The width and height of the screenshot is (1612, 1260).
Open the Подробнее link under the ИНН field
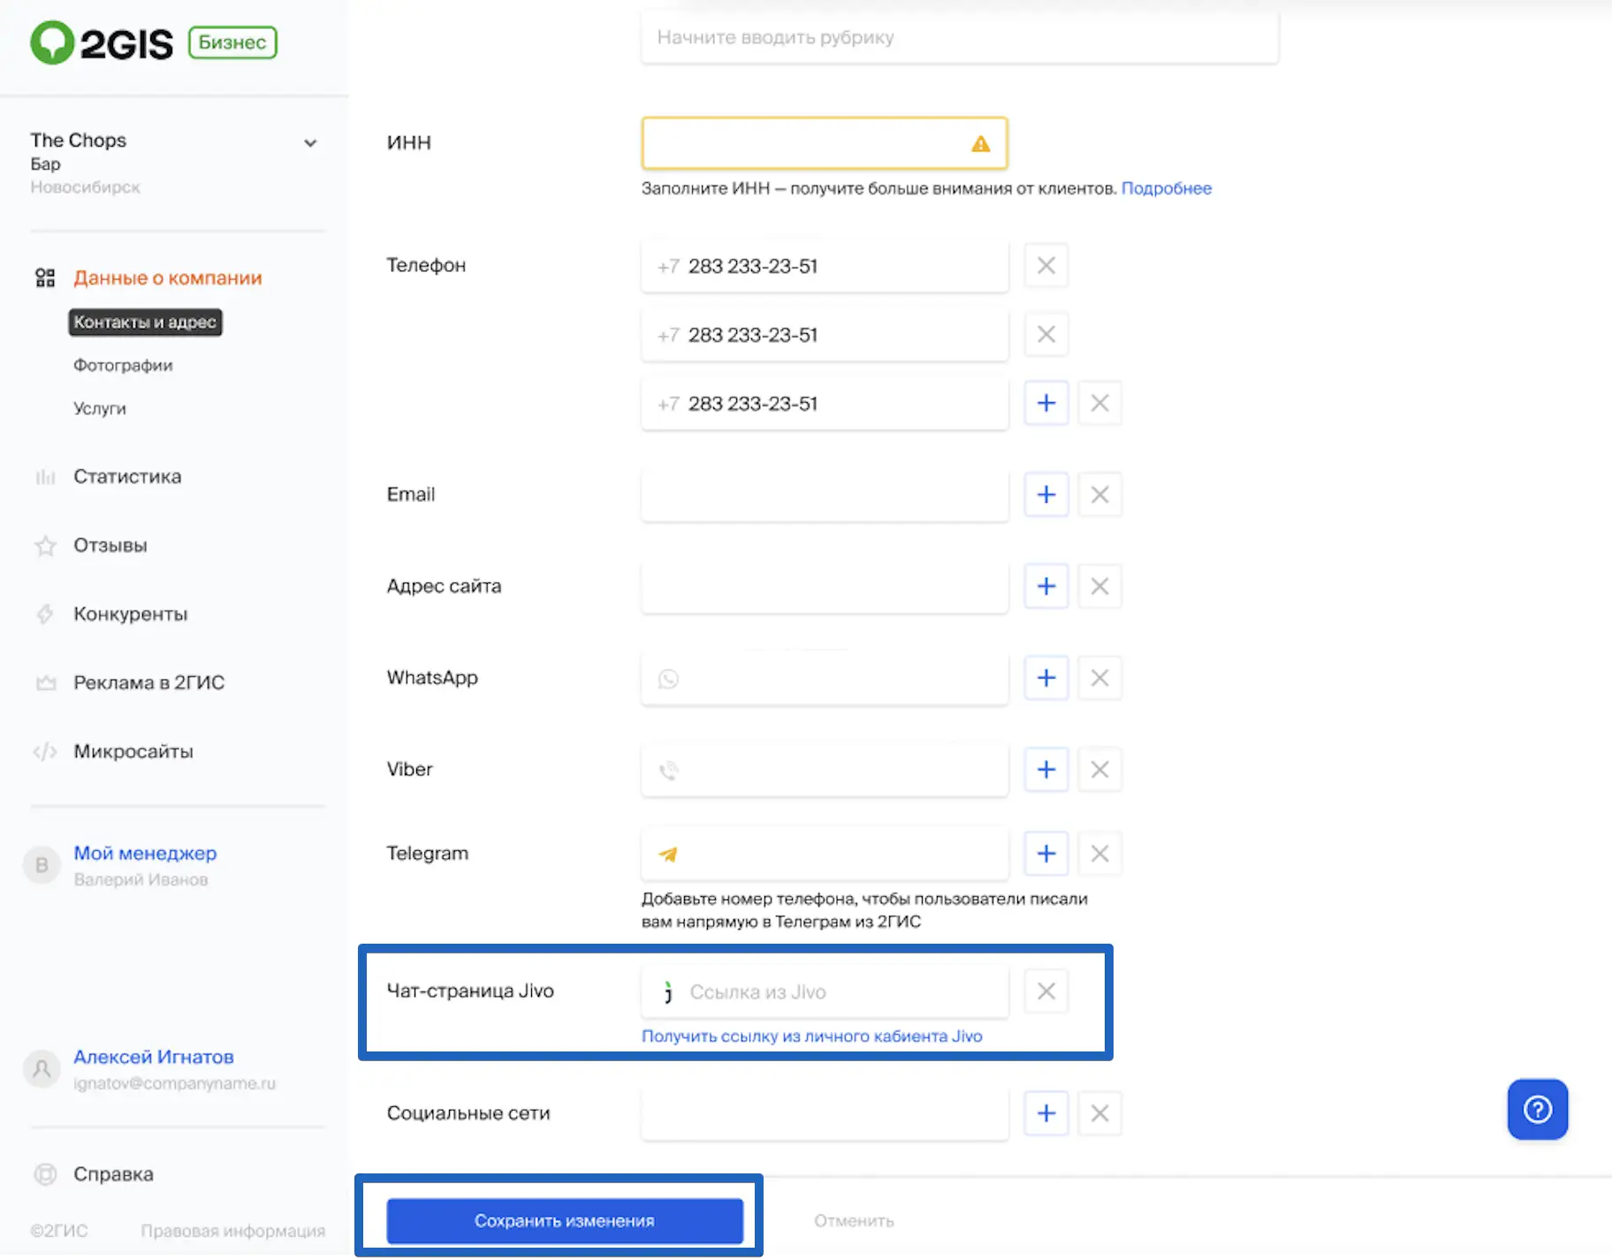(x=1166, y=188)
